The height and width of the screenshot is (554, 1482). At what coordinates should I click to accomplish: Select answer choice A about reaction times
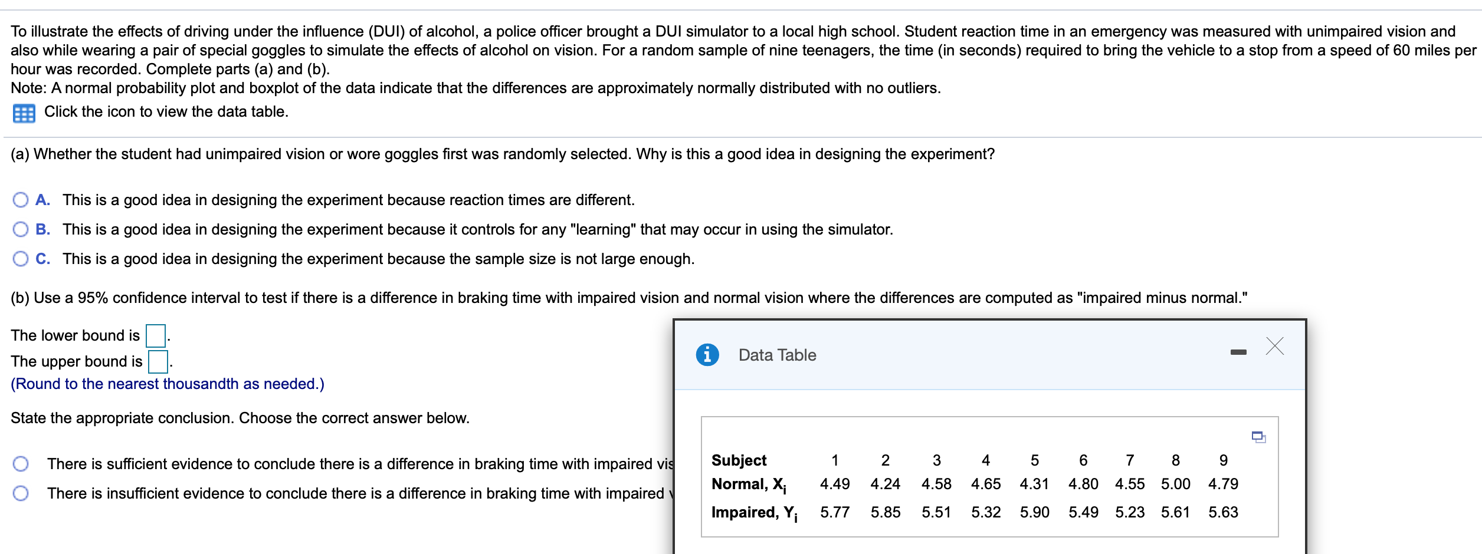(21, 199)
